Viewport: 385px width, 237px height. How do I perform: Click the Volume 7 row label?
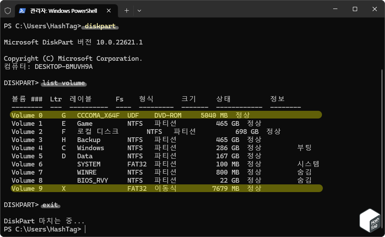click(x=27, y=172)
